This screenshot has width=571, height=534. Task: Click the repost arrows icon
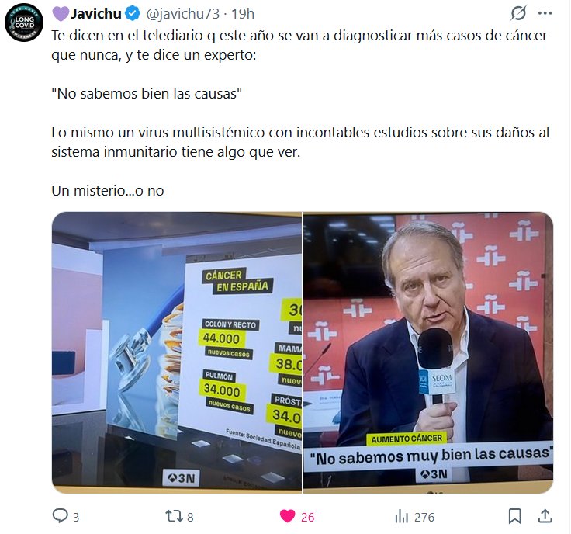(173, 516)
